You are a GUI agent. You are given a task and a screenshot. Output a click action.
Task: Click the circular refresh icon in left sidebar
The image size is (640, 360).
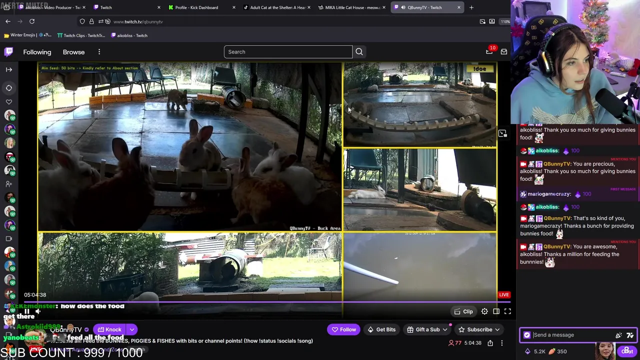click(8, 88)
